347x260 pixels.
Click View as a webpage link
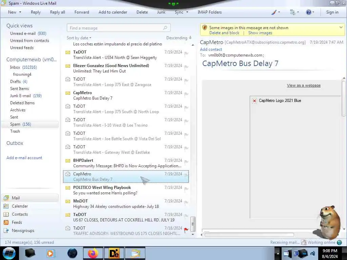[304, 85]
